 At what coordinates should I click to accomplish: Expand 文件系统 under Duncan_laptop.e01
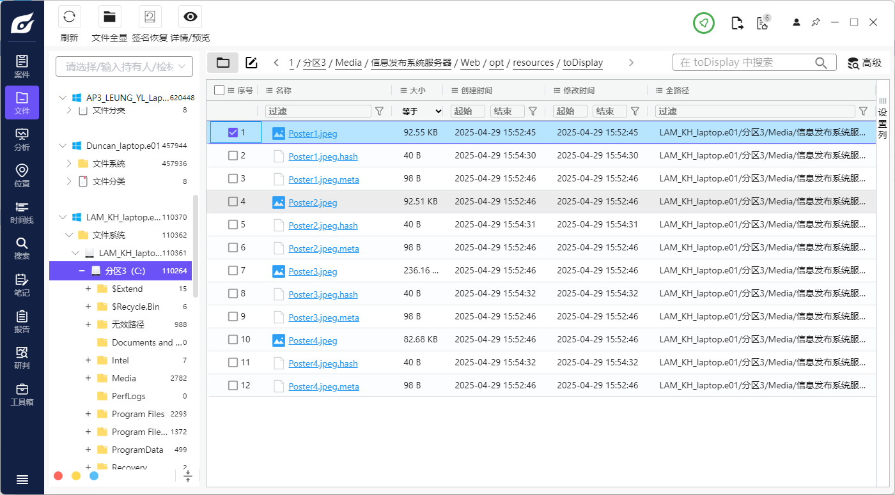coord(69,164)
